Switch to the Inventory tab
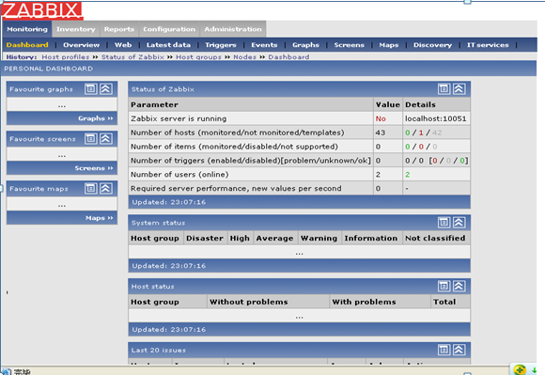Screen dimensions: 545x375 coord(76,29)
